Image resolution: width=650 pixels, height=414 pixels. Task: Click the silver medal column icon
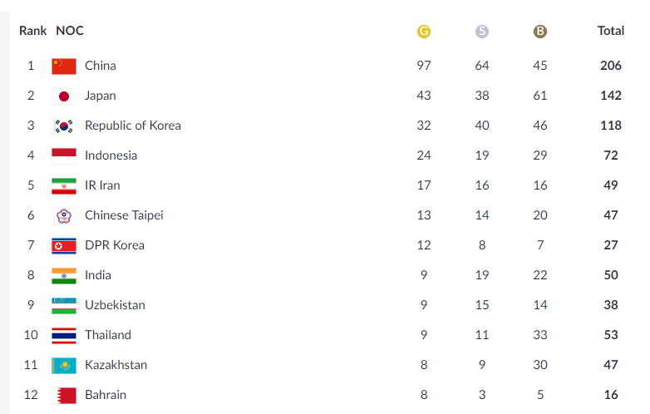pos(482,32)
